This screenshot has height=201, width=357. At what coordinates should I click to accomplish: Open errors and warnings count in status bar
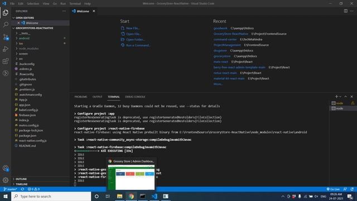(x=33, y=189)
